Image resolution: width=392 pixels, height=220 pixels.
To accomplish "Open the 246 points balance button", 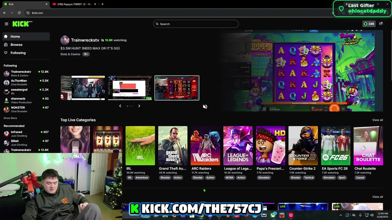I will click(x=369, y=24).
